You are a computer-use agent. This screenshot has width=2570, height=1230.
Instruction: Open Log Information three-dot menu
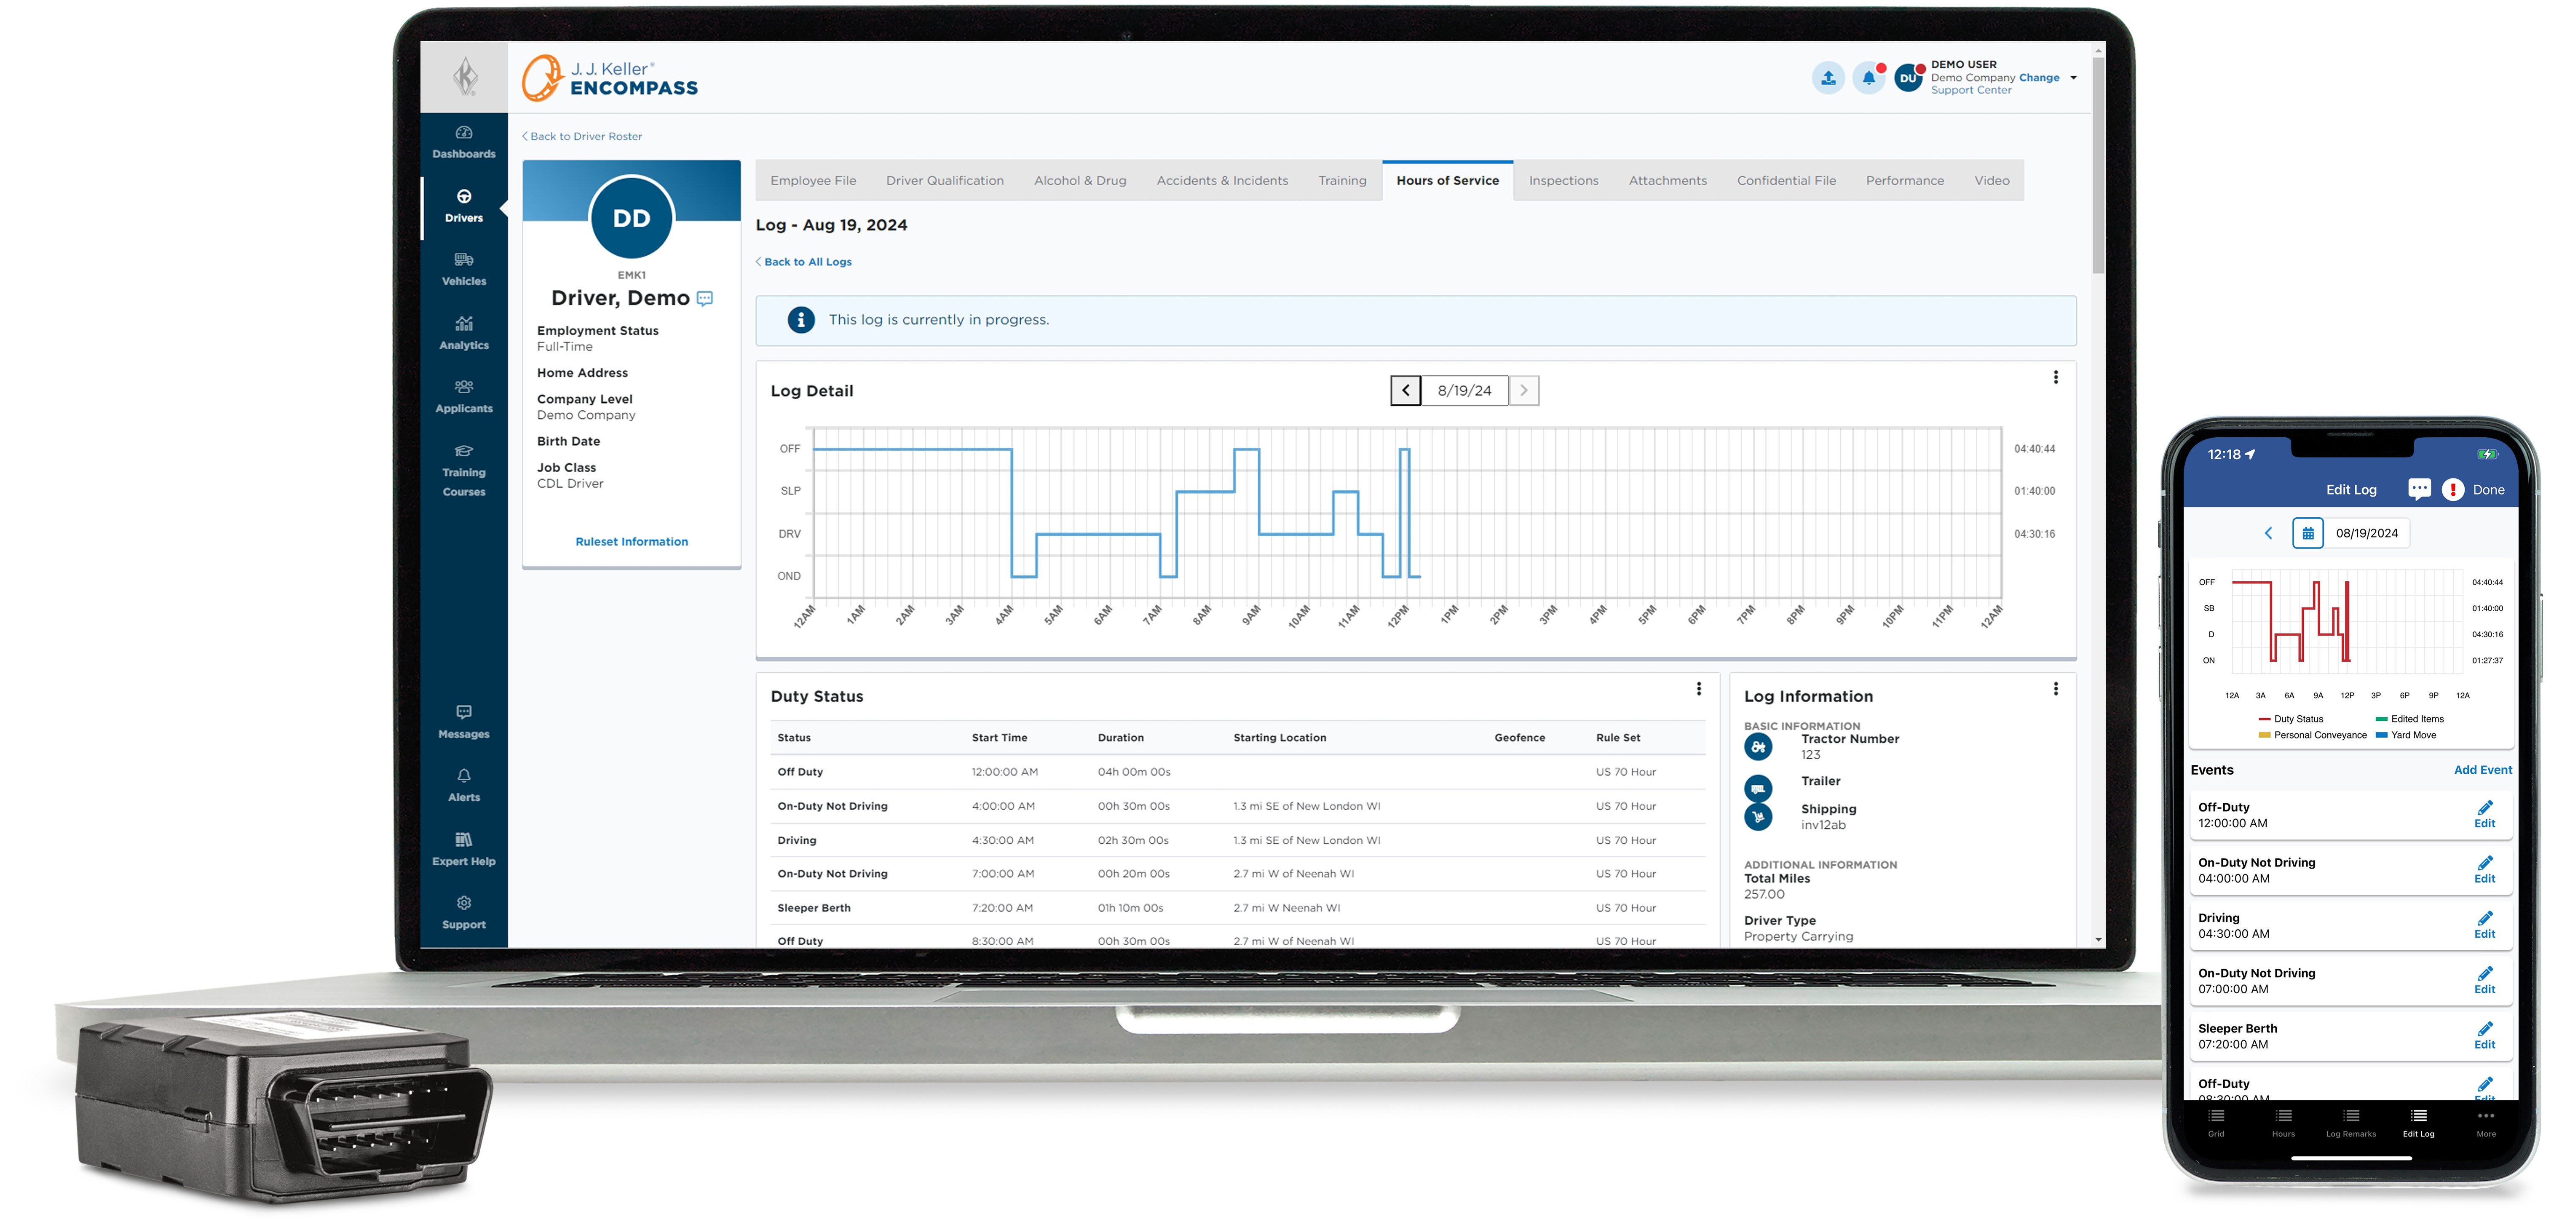[x=2055, y=689]
